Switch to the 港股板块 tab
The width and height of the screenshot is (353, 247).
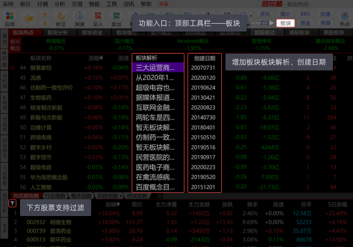(299, 33)
